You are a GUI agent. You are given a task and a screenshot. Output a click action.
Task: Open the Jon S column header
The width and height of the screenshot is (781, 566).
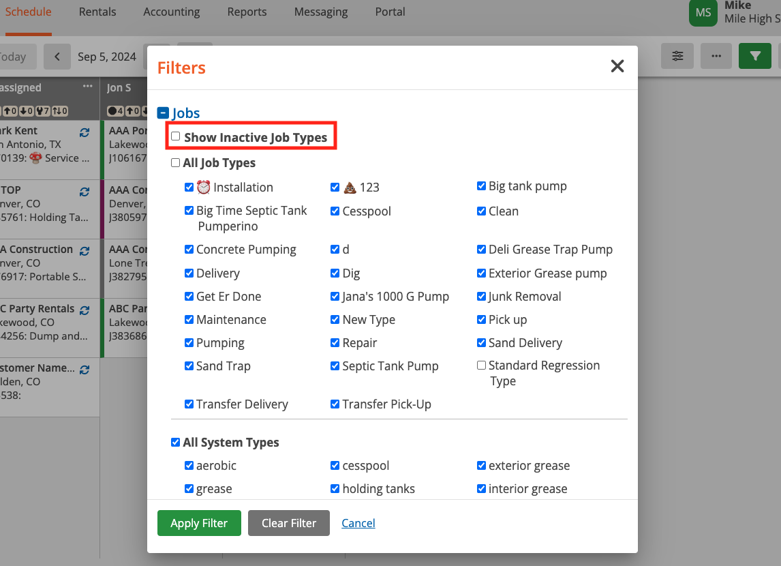(119, 88)
